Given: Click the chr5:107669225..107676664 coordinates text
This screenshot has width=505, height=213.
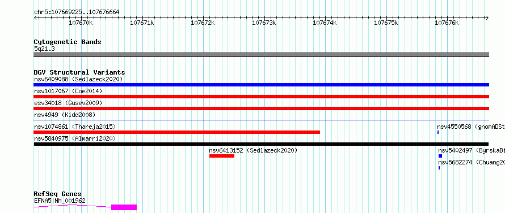Looking at the screenshot, I should [x=77, y=12].
